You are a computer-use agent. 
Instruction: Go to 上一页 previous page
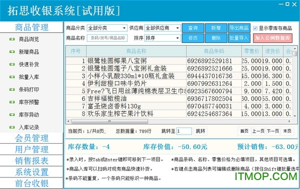click(x=258, y=131)
